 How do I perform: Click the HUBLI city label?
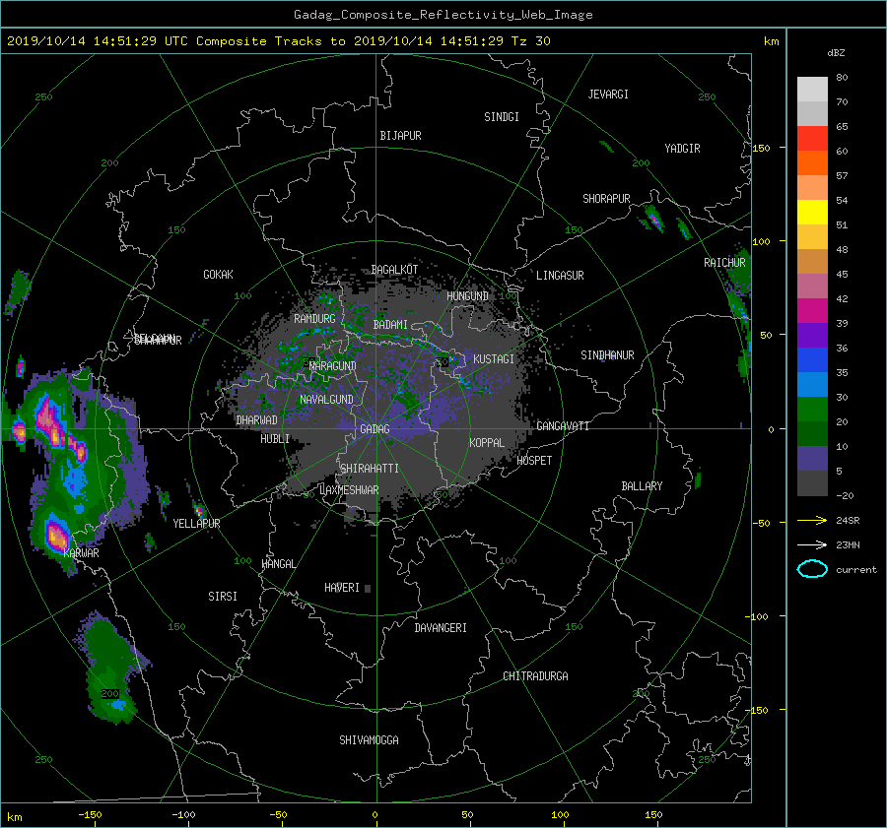click(x=275, y=439)
